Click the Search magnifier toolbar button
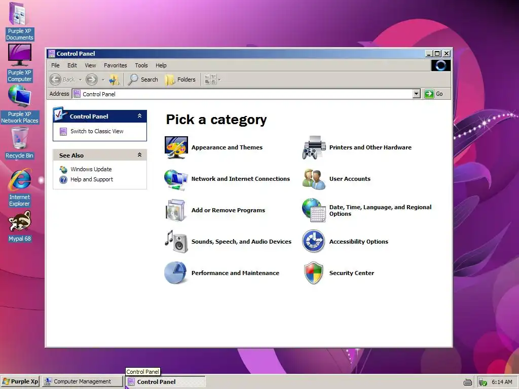 pos(143,80)
